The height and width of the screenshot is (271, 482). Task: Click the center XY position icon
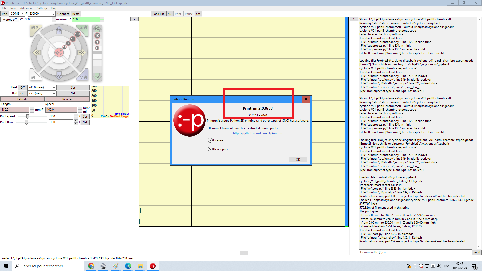pos(59,53)
